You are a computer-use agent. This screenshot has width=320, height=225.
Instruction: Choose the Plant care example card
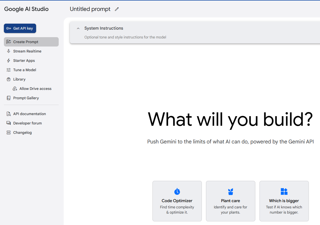click(231, 201)
